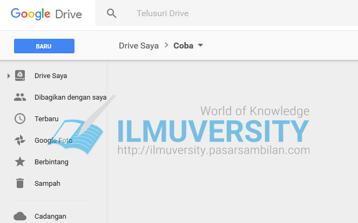Click the Coba folder name in breadcrumb
The height and width of the screenshot is (223, 358).
pos(184,46)
